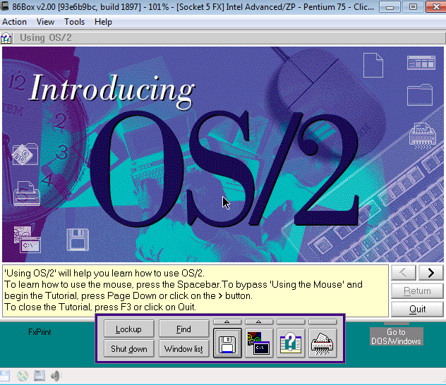
Task: Open the Help menu
Action: (103, 22)
